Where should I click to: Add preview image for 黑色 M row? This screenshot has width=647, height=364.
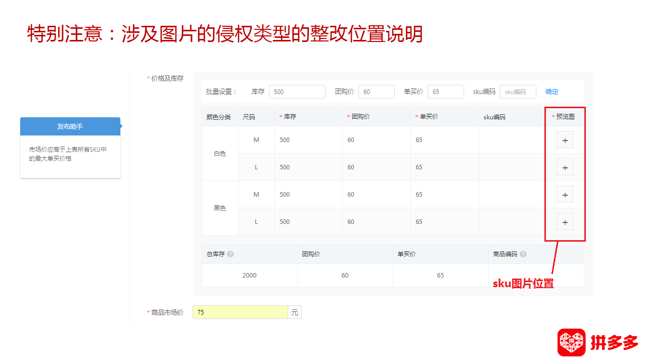point(565,194)
